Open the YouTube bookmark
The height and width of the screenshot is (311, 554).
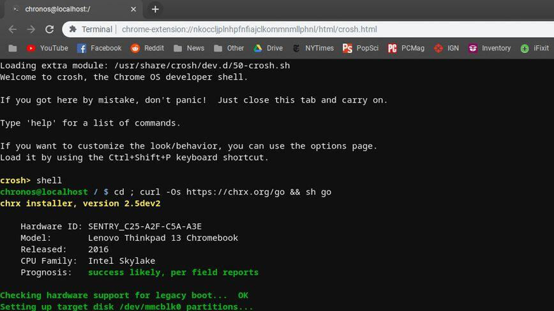point(47,48)
